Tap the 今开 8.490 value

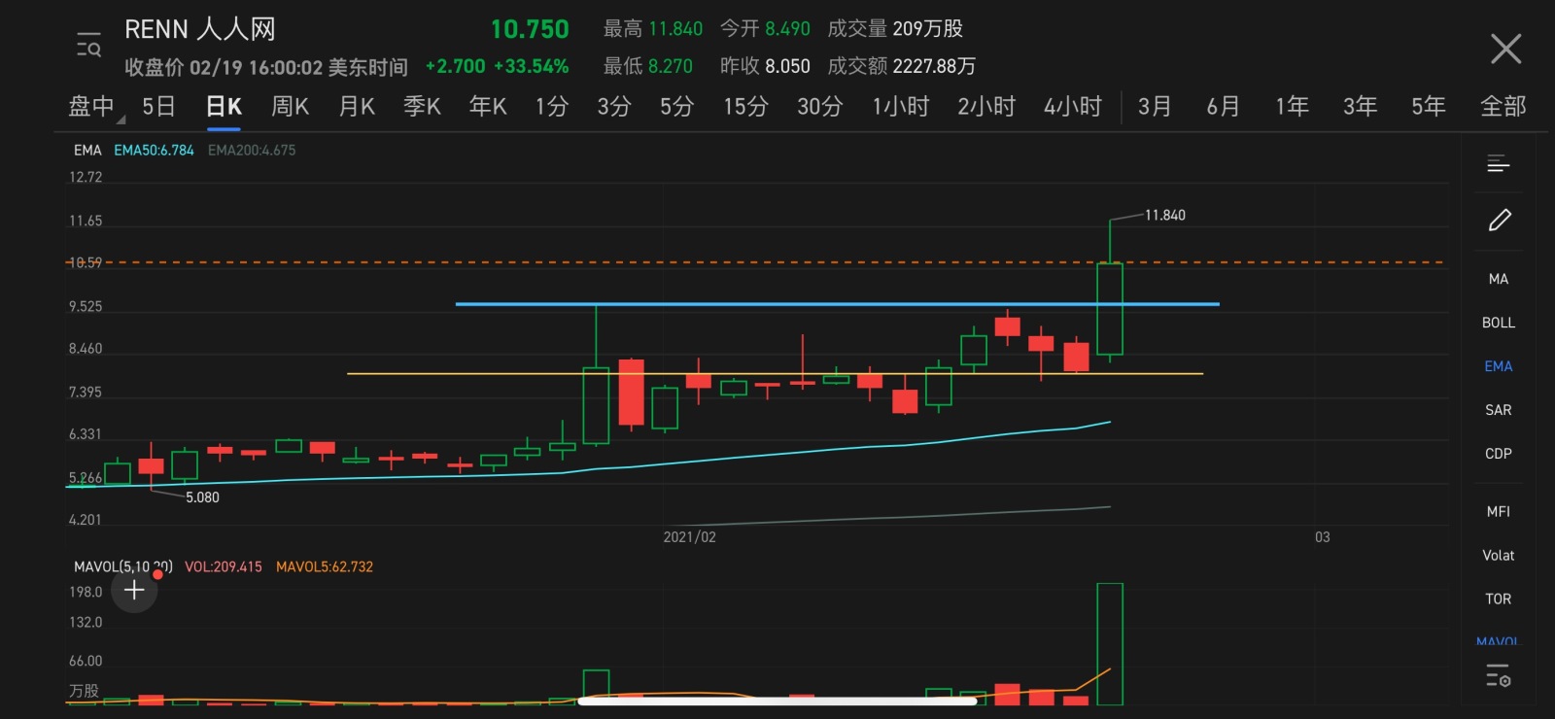[765, 29]
